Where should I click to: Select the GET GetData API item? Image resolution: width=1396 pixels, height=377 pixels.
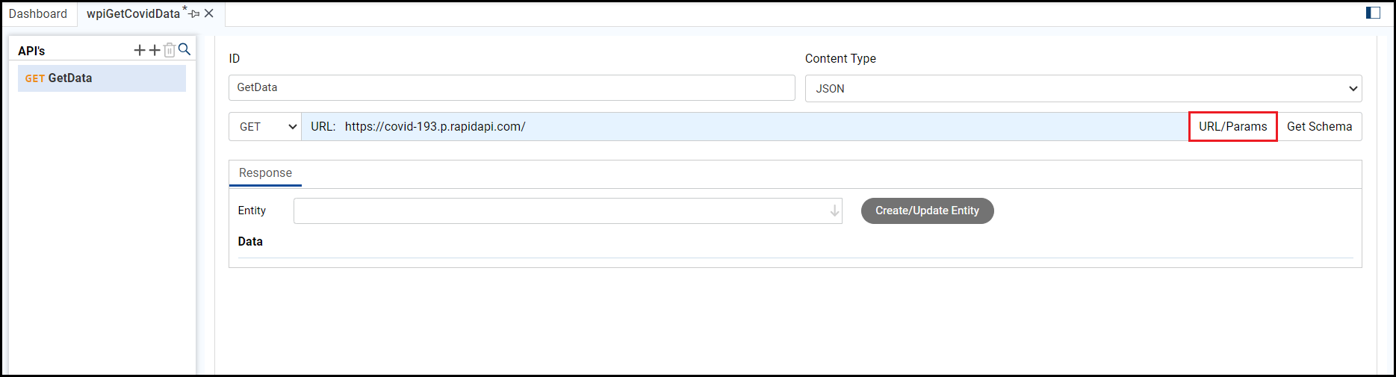pyautogui.click(x=102, y=78)
